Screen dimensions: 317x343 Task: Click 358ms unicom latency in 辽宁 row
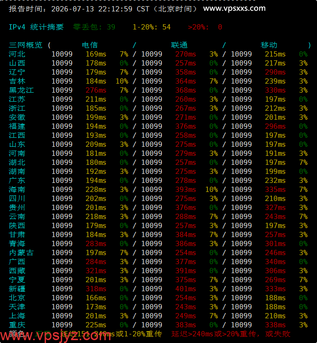click(x=186, y=72)
